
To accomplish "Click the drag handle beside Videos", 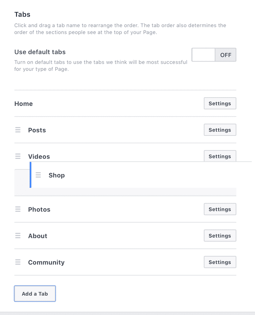I will pos(18,156).
